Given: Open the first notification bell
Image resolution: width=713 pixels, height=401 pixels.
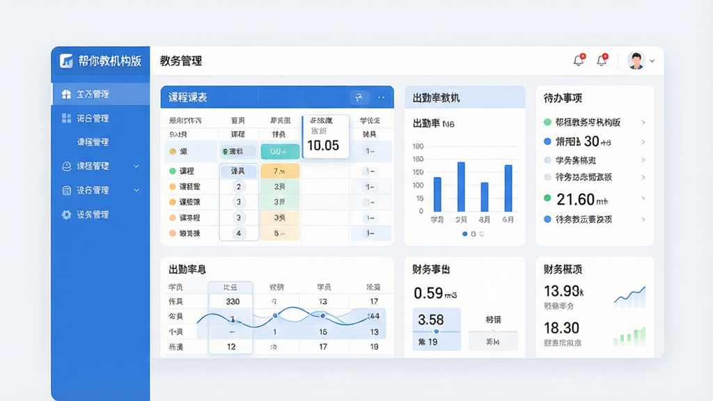Looking at the screenshot, I should 579,60.
